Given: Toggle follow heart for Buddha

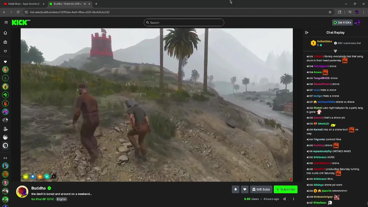Looking at the screenshot, I should [x=245, y=189].
